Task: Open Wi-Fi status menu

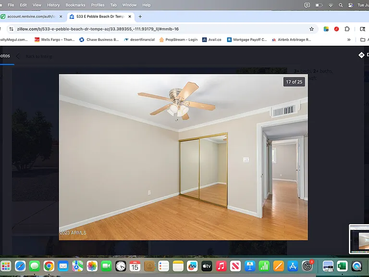Action: [x=331, y=5]
